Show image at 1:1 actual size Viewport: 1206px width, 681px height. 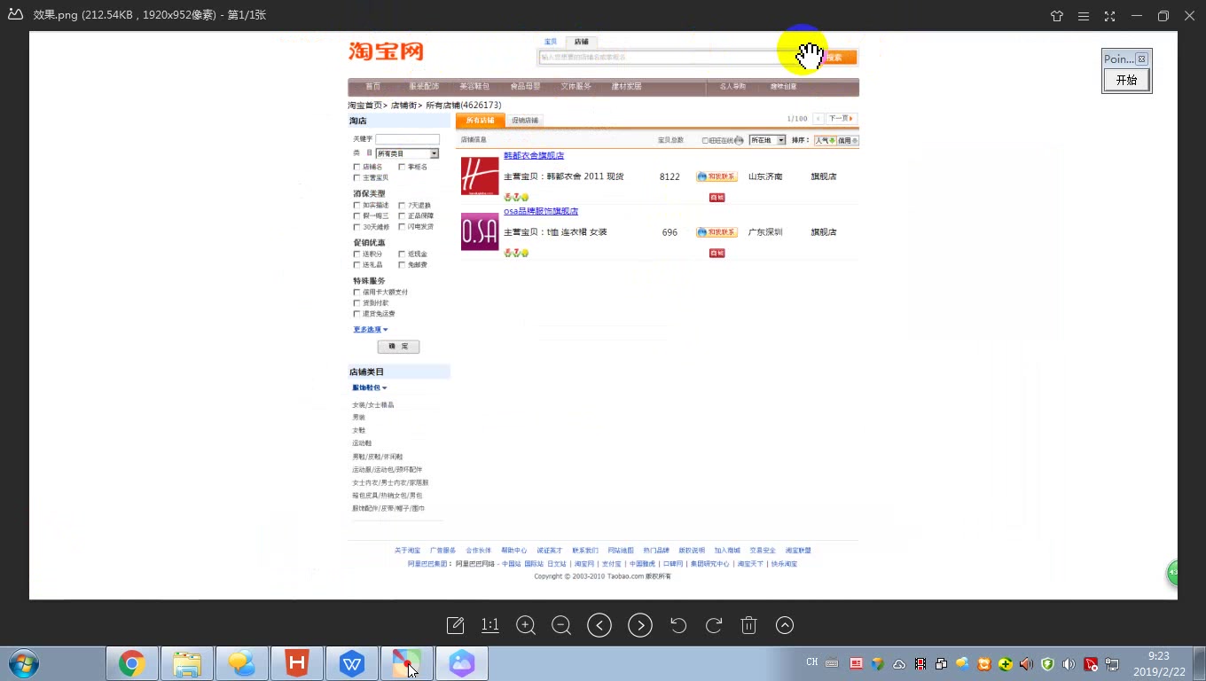point(489,625)
